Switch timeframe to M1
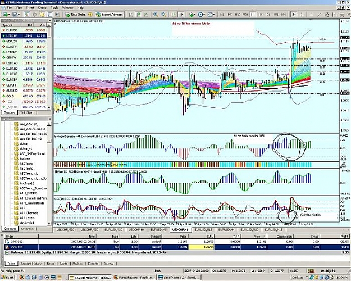 click(222, 15)
